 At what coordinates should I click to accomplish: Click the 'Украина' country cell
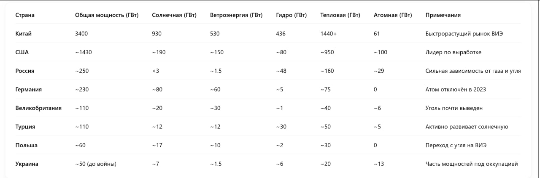(27, 164)
